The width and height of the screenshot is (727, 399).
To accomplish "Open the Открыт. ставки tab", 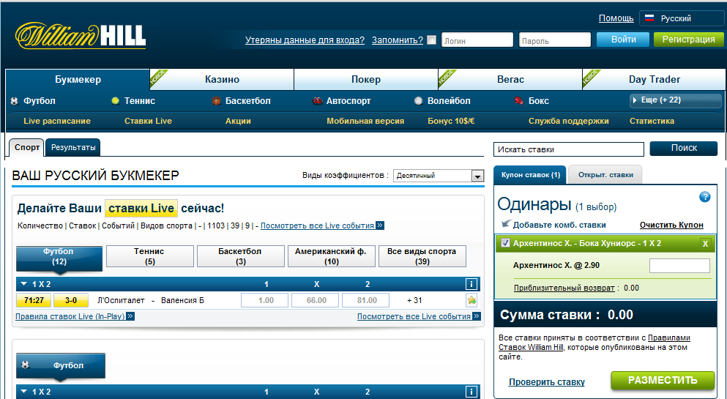I will [x=605, y=175].
